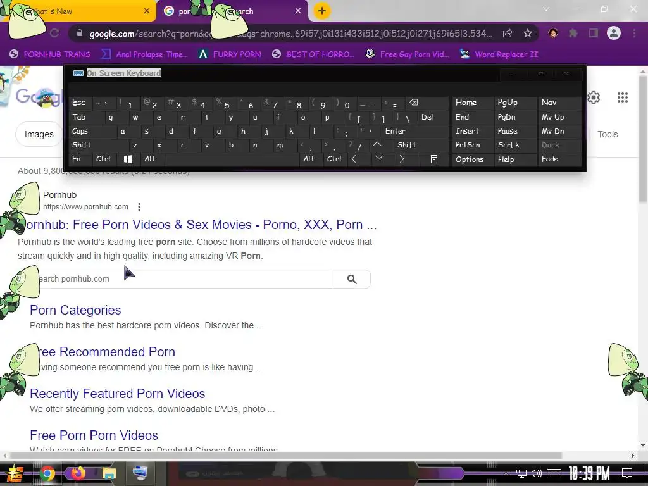Open the Chrome tab search chevron
Viewport: 648px width, 486px height.
coord(546,9)
